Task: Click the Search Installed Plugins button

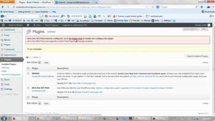Action: [198, 56]
